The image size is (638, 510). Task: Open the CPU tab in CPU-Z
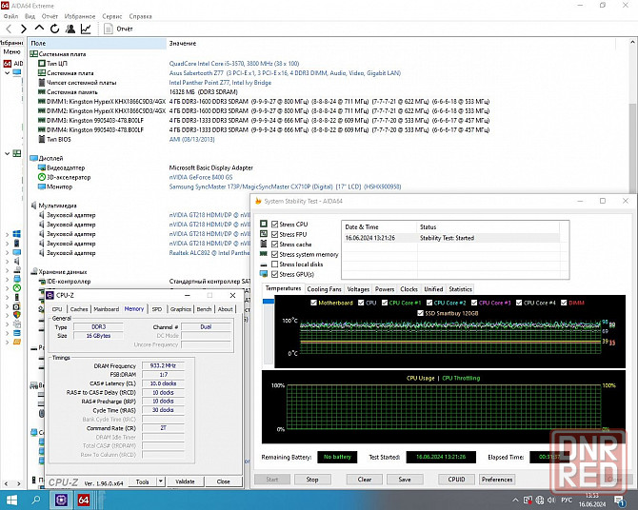(x=57, y=309)
